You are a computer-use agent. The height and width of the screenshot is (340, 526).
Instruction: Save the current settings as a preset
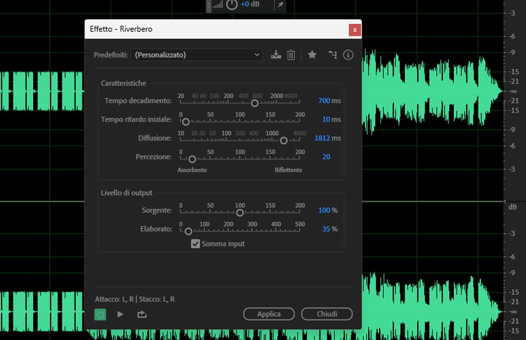coord(276,55)
